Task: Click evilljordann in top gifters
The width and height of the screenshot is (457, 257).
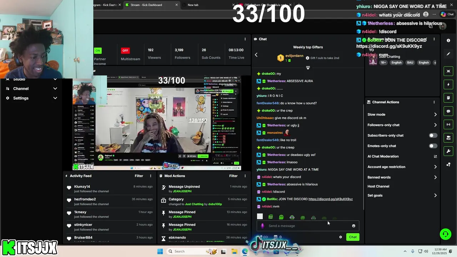Action: click(x=294, y=56)
